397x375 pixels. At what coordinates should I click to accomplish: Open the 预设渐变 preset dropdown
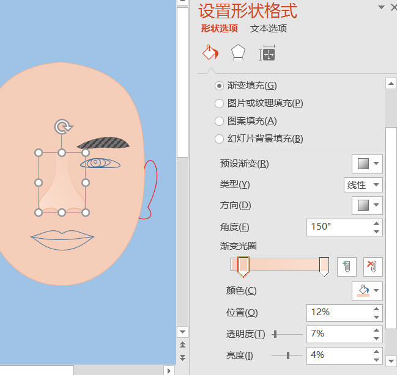click(367, 164)
